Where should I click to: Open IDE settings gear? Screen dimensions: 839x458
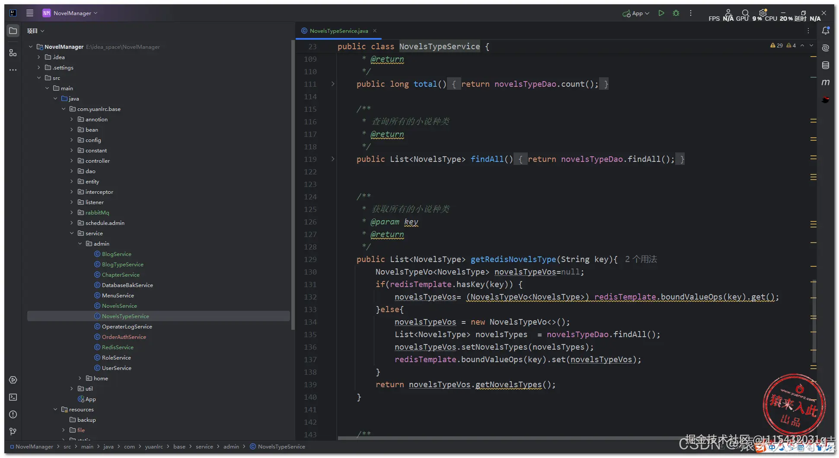tap(763, 13)
